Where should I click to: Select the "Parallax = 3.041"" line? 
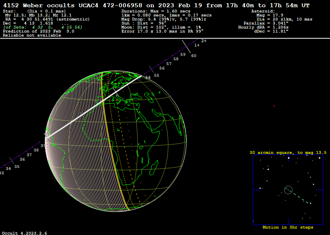pos(266,23)
